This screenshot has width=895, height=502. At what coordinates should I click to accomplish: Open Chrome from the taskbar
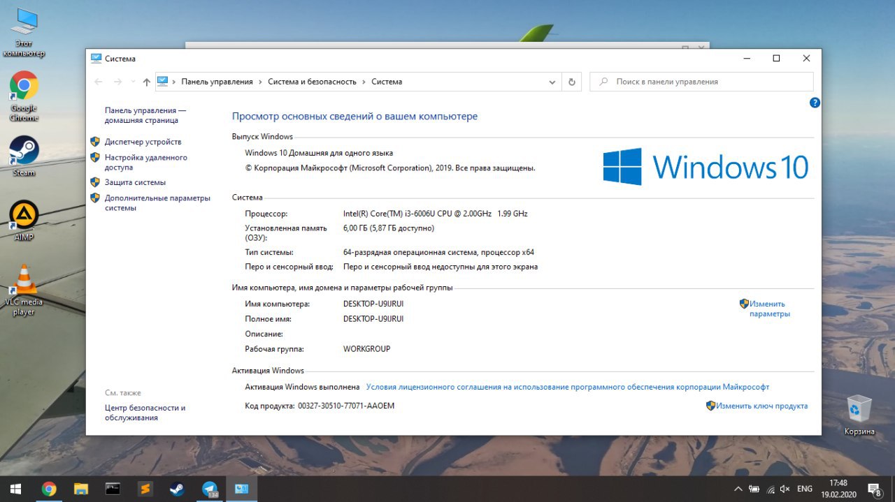(49, 489)
